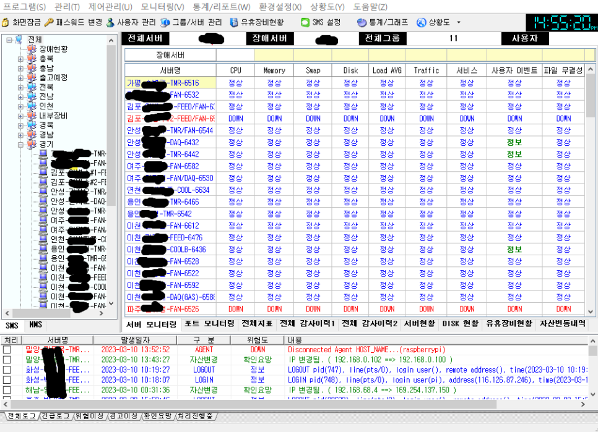Open the 제어관리(U) menu
The height and width of the screenshot is (432, 598).
tap(110, 7)
